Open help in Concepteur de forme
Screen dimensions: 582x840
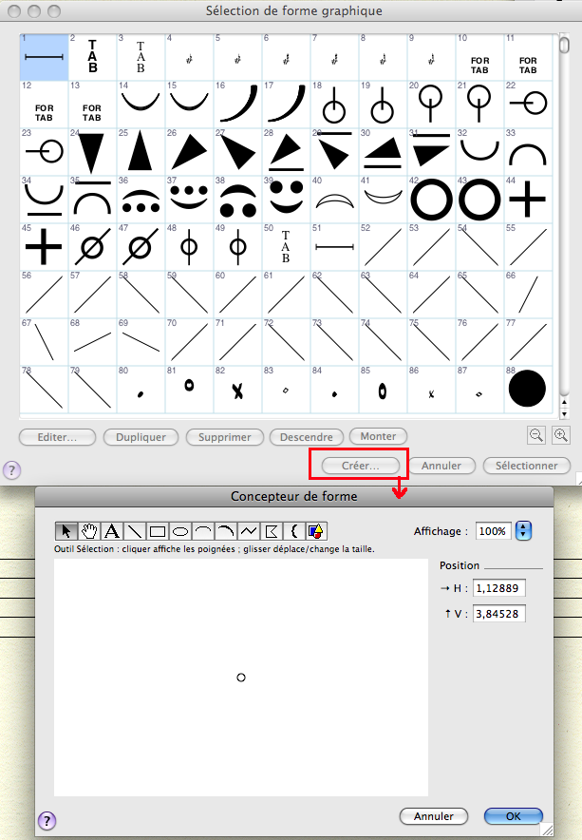(x=45, y=820)
